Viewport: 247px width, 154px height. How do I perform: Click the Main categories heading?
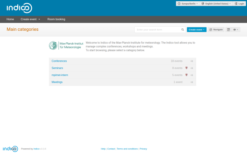click(x=23, y=30)
